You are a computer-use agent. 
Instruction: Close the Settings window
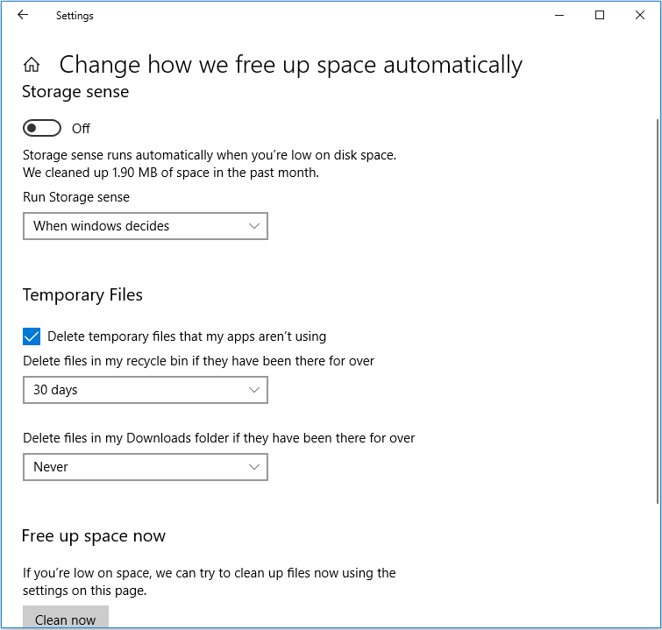point(639,15)
